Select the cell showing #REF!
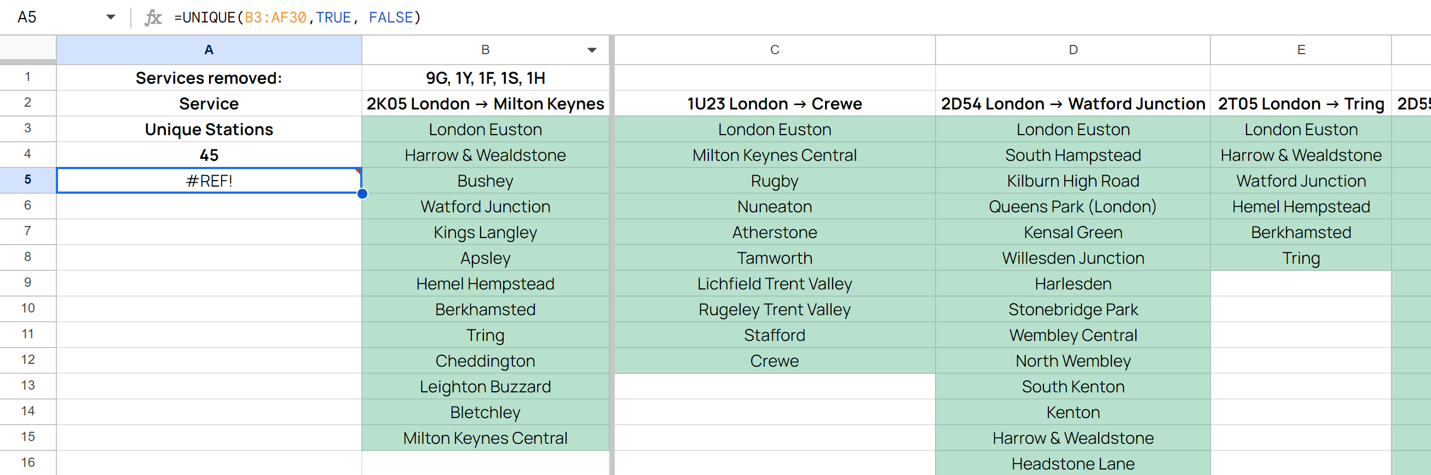The height and width of the screenshot is (475, 1431). click(209, 179)
